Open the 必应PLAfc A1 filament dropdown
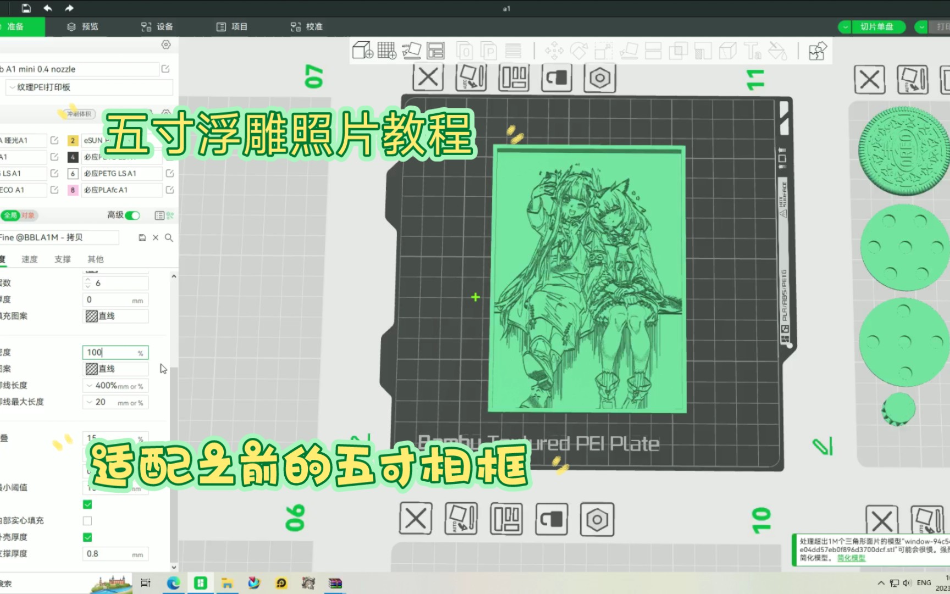The width and height of the screenshot is (950, 594). click(122, 190)
